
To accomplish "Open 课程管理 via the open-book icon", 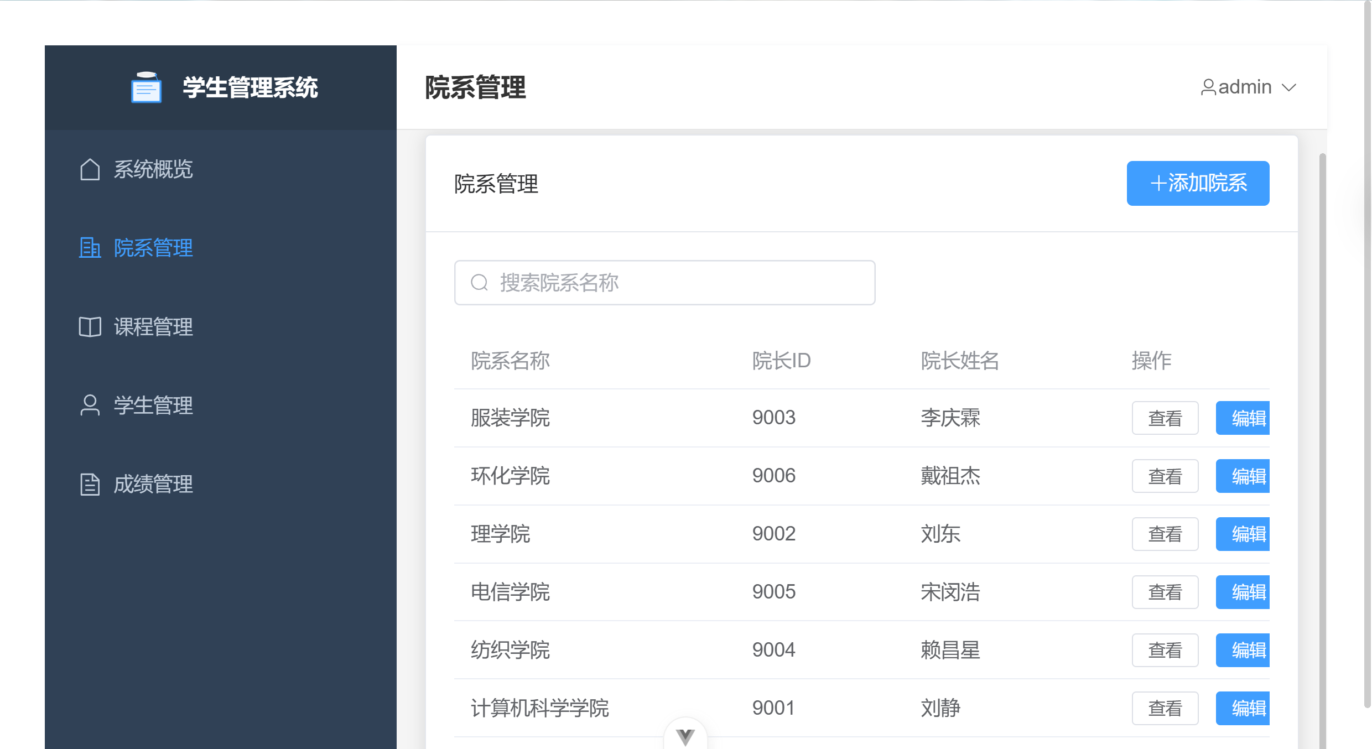I will tap(89, 327).
